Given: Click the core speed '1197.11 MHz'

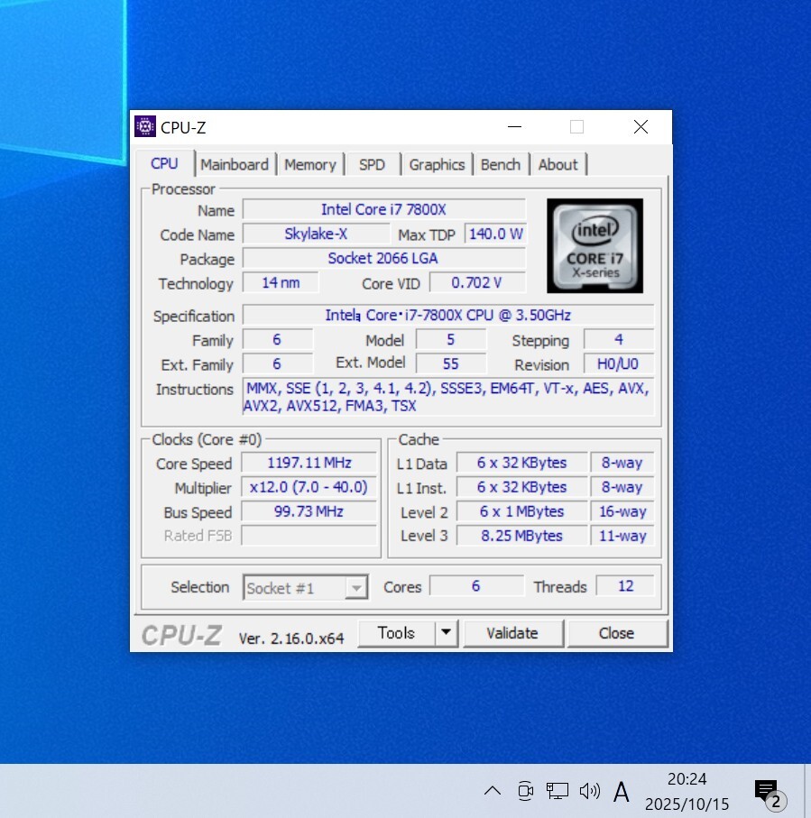Looking at the screenshot, I should (309, 463).
